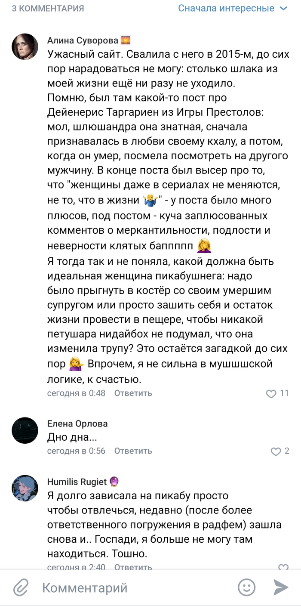Like Елена Орлова's comment with the heart
Screen dimensions: 301x606
(x=276, y=451)
